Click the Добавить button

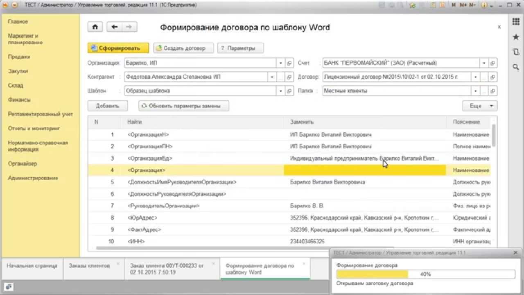pyautogui.click(x=108, y=106)
